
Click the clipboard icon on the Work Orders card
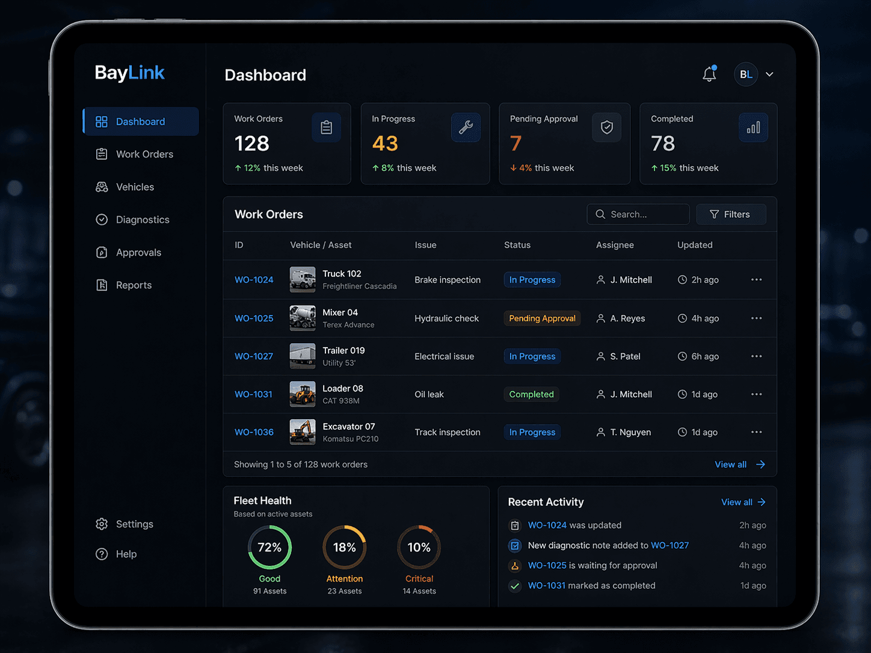coord(326,127)
